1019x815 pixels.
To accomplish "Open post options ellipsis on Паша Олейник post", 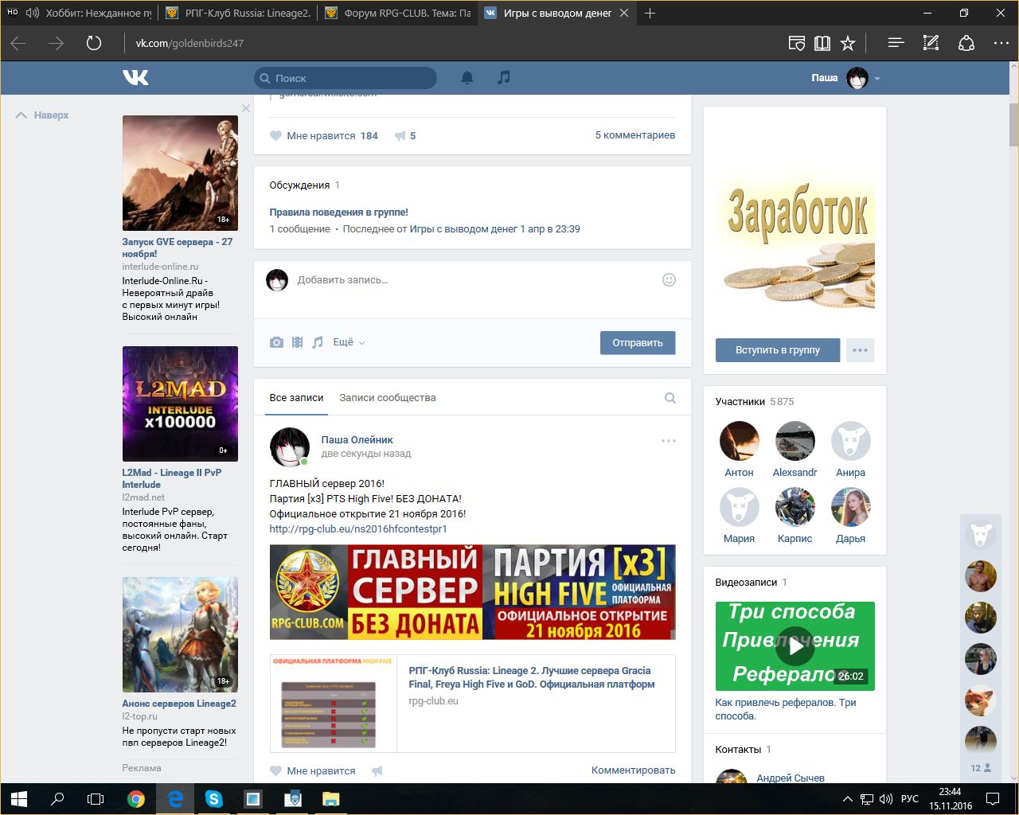I will (669, 440).
